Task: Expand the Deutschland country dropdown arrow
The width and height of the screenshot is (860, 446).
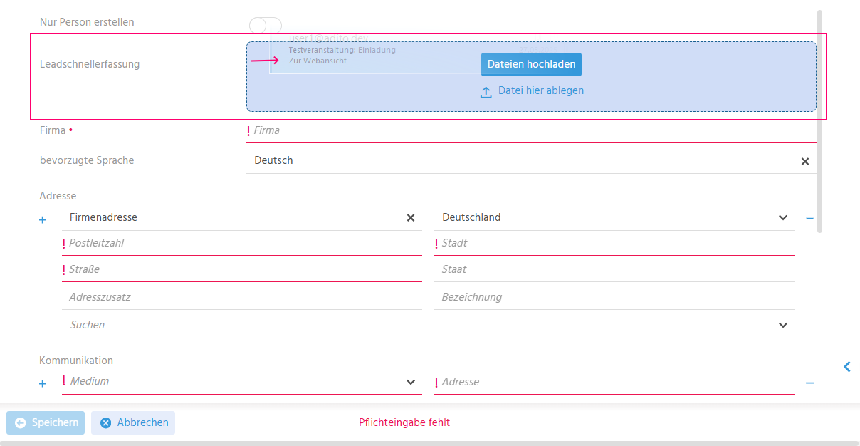Action: click(783, 218)
